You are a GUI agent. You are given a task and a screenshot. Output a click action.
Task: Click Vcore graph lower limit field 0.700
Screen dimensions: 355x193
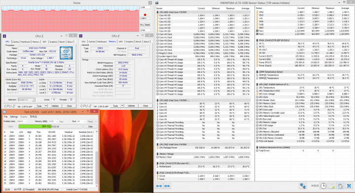point(145,30)
